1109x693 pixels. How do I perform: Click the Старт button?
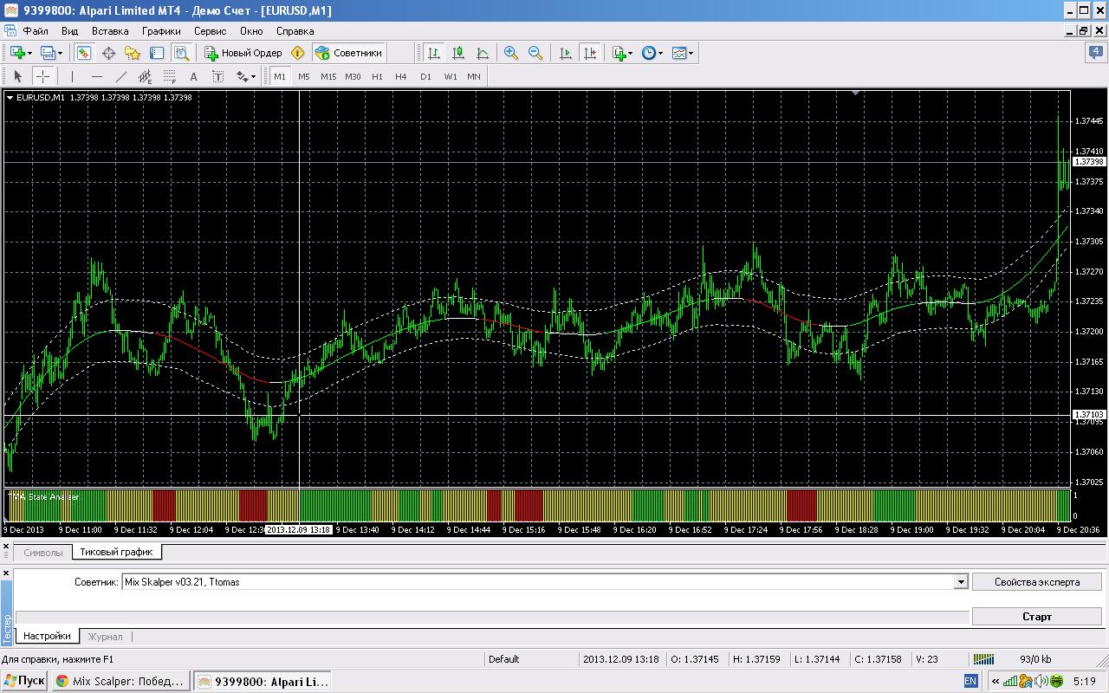(x=1037, y=617)
